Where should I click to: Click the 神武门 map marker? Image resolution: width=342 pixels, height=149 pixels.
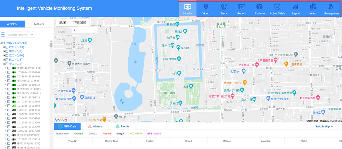177,24
